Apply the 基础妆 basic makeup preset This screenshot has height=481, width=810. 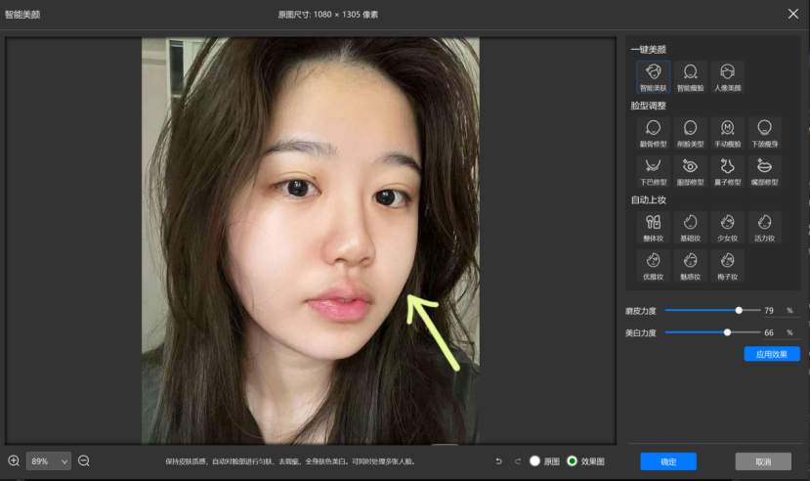click(690, 228)
